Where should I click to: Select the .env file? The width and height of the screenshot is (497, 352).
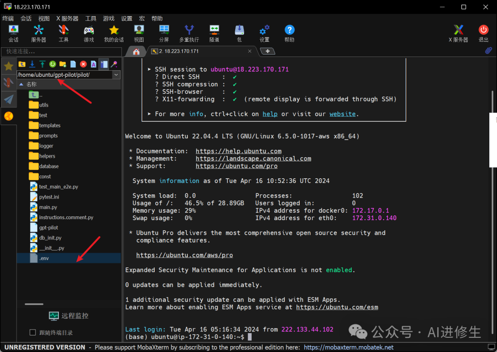point(69,258)
